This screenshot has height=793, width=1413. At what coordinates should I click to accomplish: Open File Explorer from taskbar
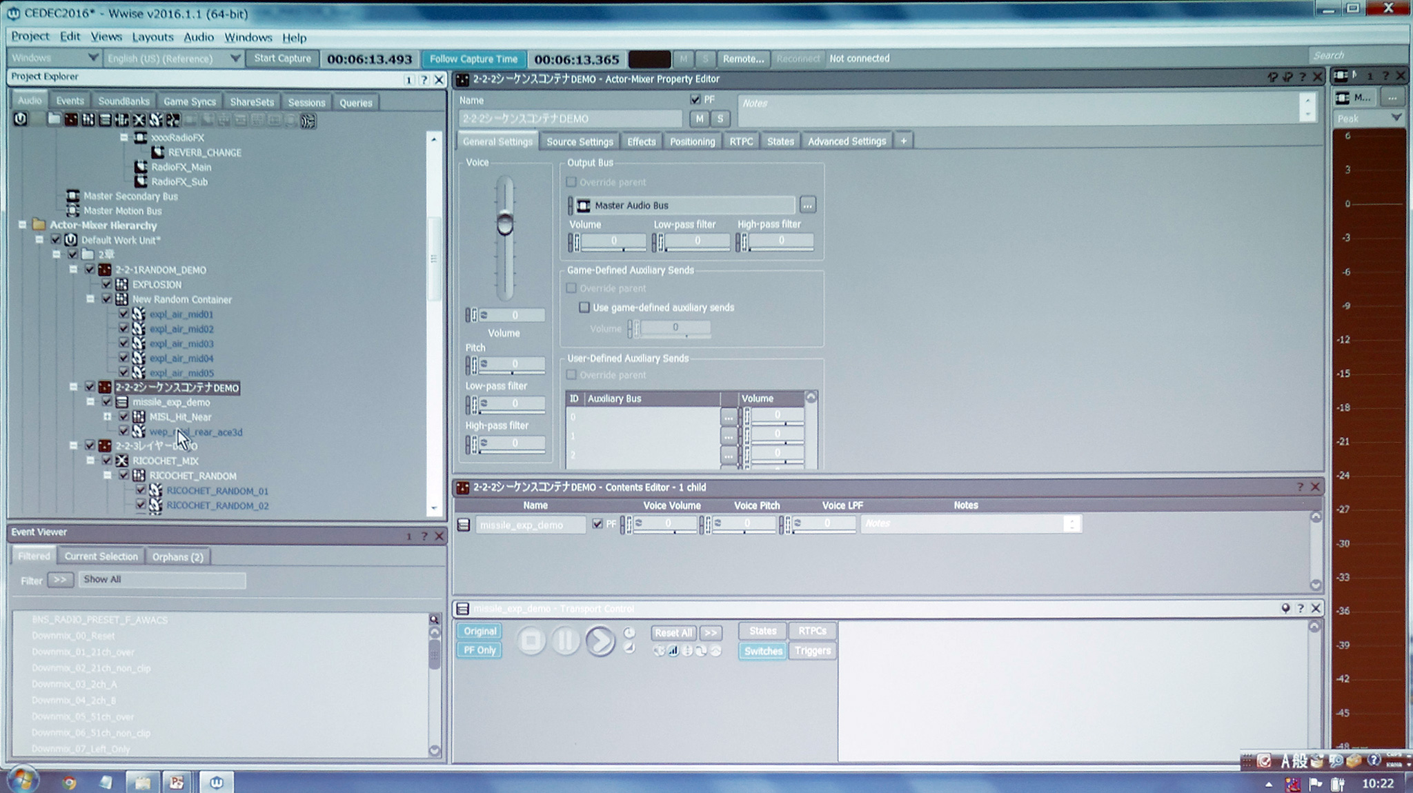[142, 782]
